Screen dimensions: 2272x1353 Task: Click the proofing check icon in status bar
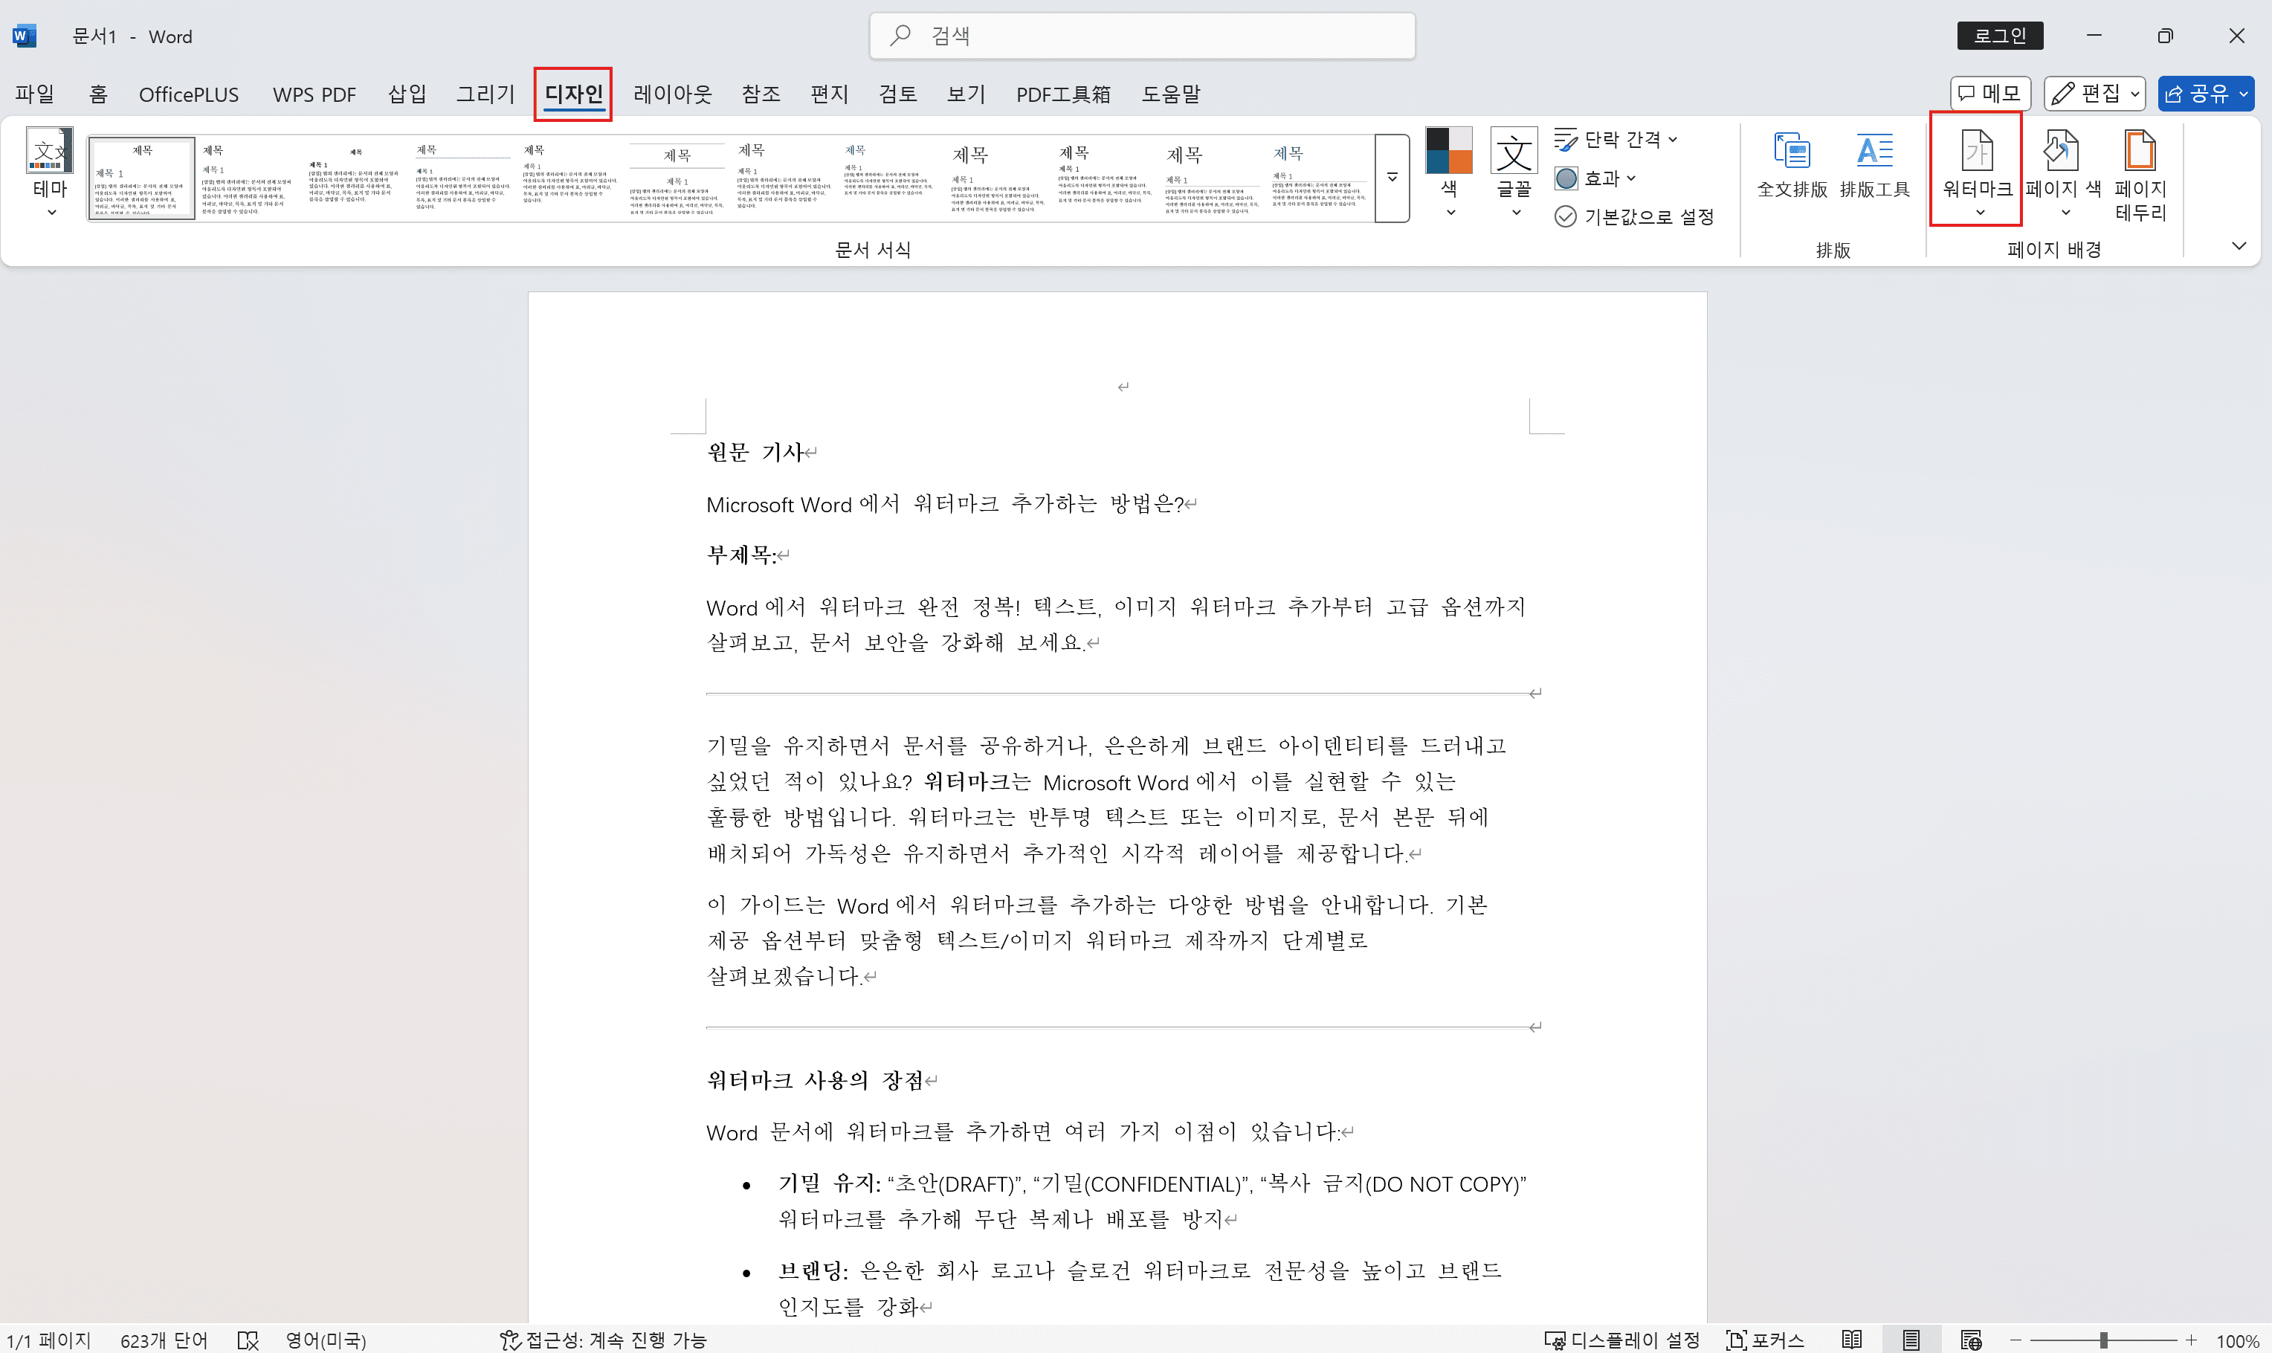[248, 1340]
